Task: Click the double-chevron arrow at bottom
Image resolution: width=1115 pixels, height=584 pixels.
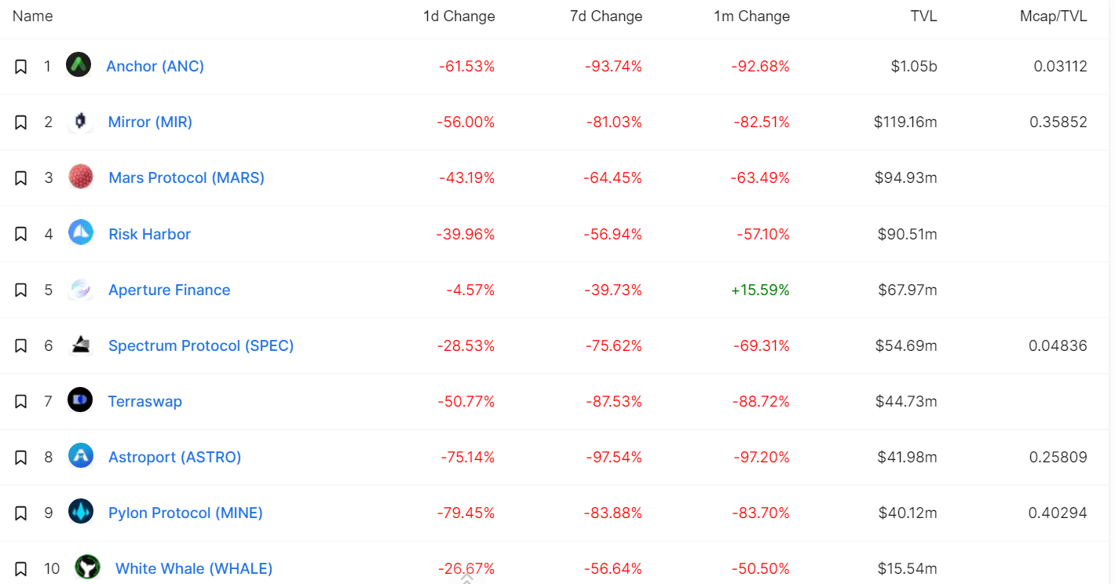Action: 466,579
